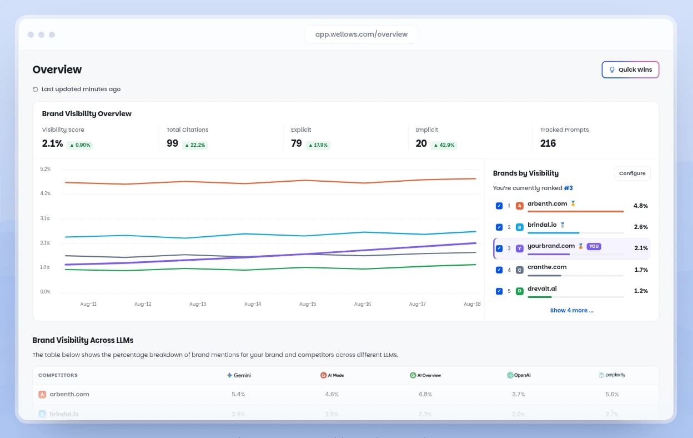693x438 pixels.
Task: Uncheck the brindal.io checkbox
Action: click(499, 227)
